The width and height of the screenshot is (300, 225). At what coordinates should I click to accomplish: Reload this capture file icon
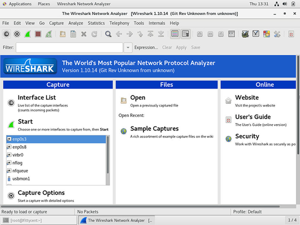[x=94, y=34]
